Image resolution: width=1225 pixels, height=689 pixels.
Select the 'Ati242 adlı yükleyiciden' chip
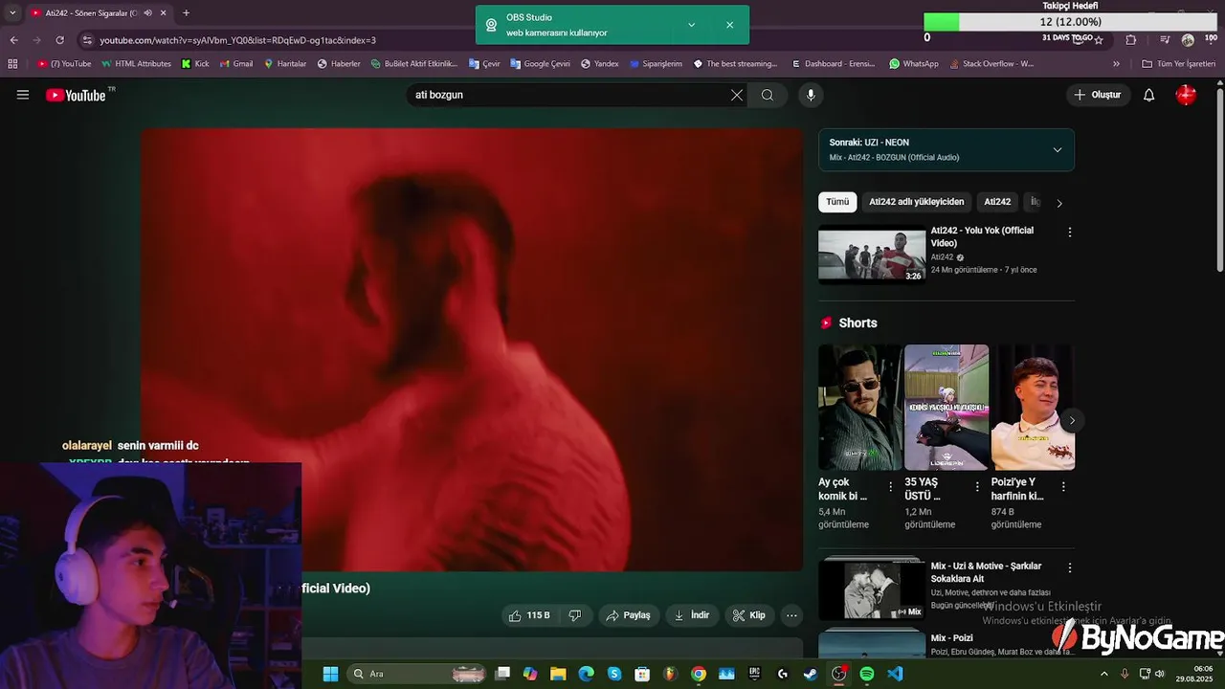[917, 202]
